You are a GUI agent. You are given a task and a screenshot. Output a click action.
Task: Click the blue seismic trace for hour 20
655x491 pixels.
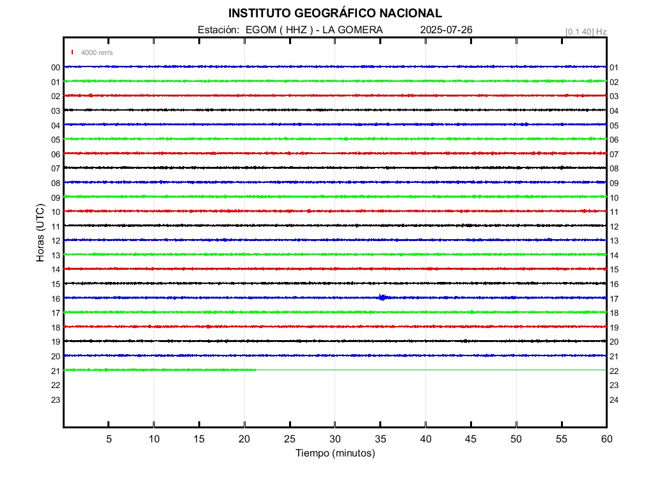[335, 355]
